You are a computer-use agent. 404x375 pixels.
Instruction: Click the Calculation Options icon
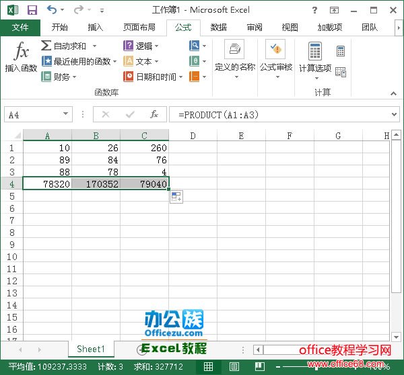coord(315,51)
